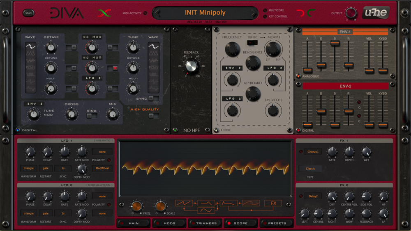
Task: Click the filter FREQUENCY knob
Action: [x=232, y=49]
